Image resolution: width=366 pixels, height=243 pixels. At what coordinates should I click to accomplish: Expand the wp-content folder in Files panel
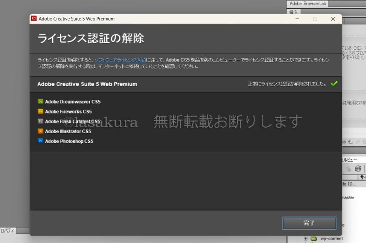point(305,238)
